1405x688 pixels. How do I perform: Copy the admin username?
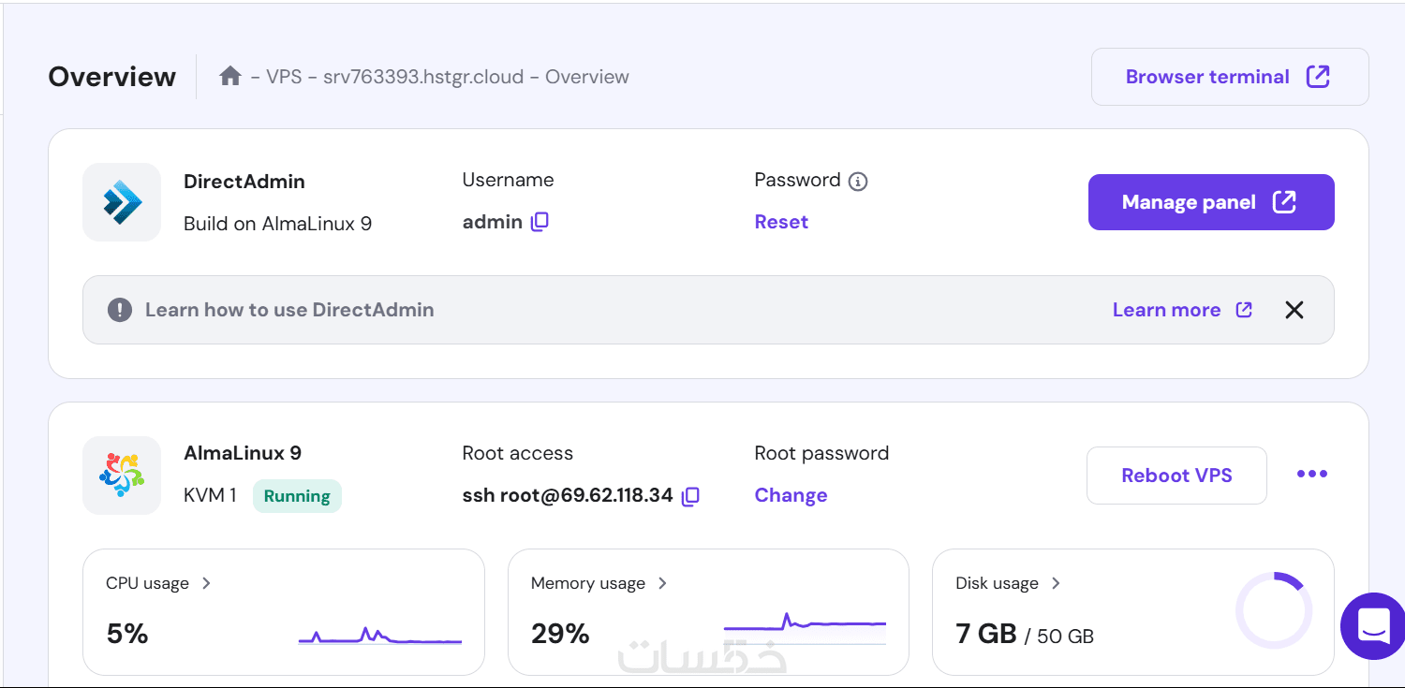[540, 222]
